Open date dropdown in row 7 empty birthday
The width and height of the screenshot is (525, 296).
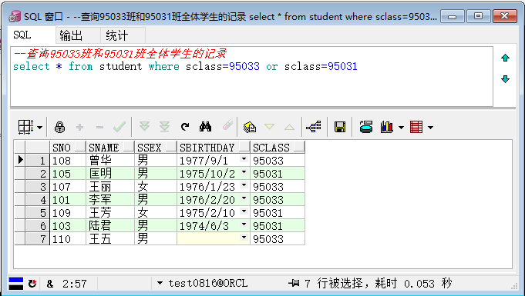point(244,238)
